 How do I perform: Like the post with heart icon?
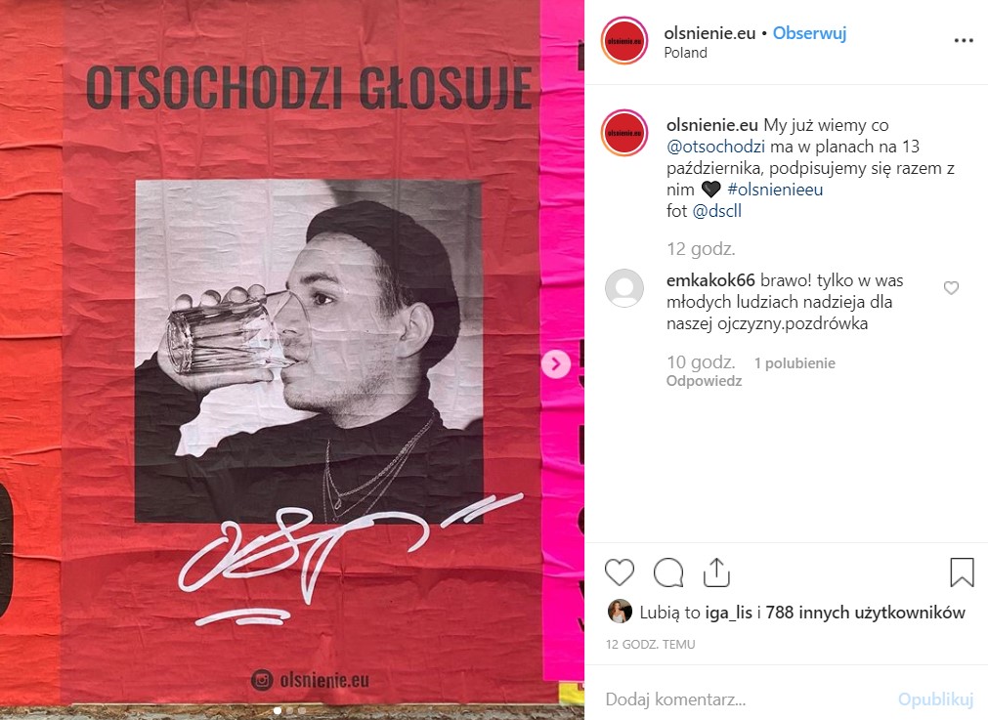click(619, 572)
